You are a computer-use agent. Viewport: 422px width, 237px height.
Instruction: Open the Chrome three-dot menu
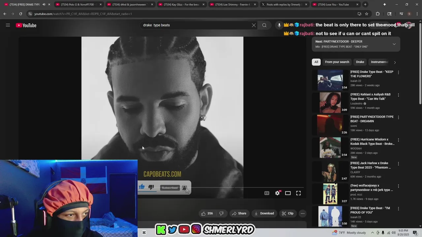(417, 14)
